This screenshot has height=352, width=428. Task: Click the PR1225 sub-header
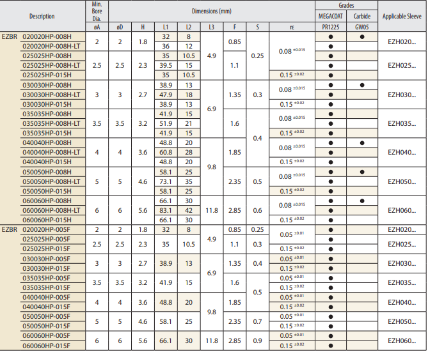[x=331, y=27]
